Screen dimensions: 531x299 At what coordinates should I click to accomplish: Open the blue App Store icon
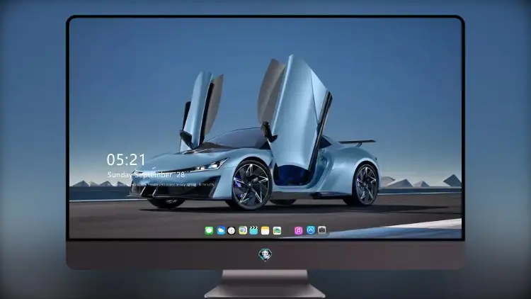coord(311,230)
